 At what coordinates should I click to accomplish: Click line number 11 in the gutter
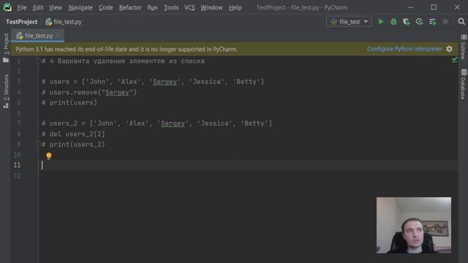(x=17, y=165)
